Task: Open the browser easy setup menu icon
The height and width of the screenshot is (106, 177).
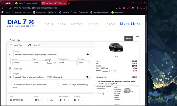Action: [x=144, y=8]
